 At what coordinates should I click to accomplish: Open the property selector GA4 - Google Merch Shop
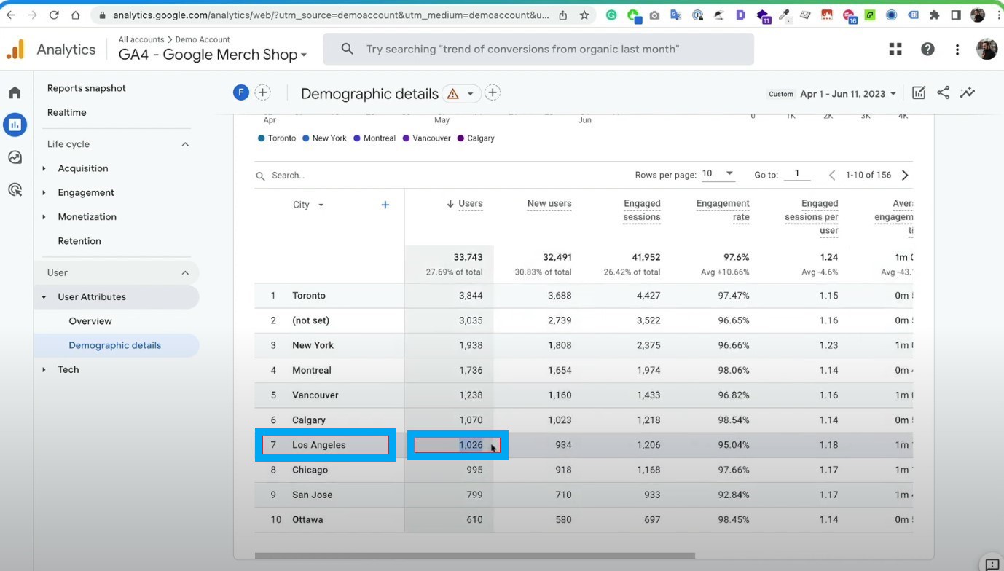point(213,55)
